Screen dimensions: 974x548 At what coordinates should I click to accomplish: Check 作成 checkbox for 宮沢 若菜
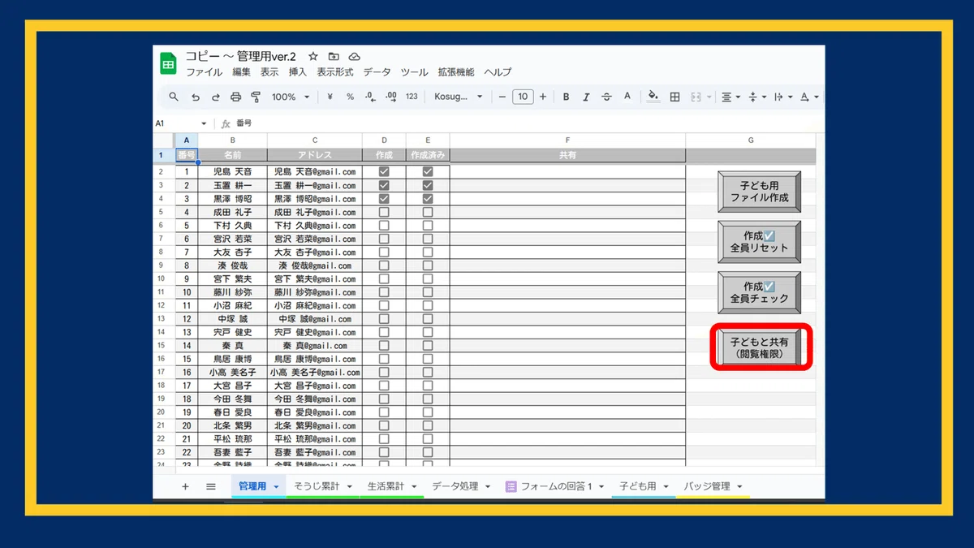tap(384, 239)
